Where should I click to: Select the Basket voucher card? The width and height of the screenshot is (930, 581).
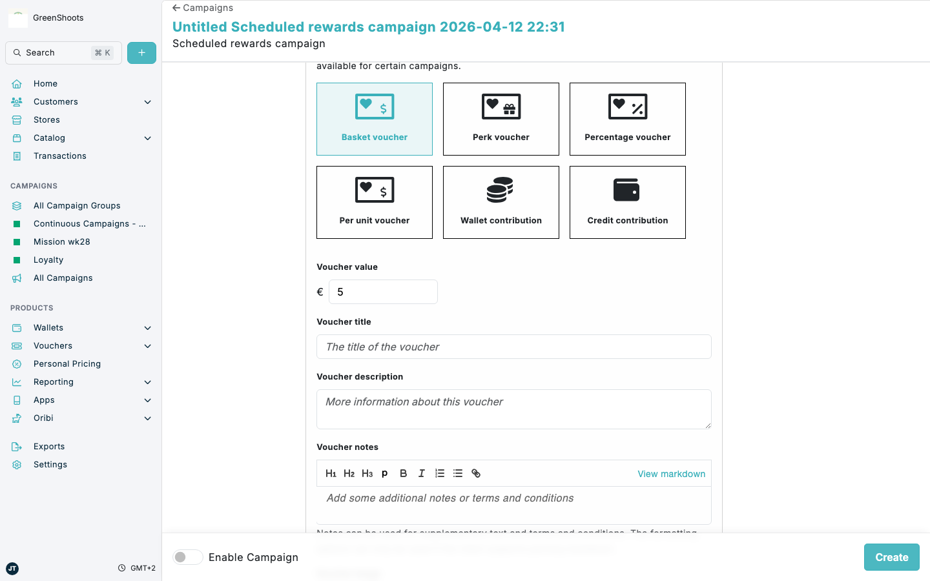click(375, 119)
